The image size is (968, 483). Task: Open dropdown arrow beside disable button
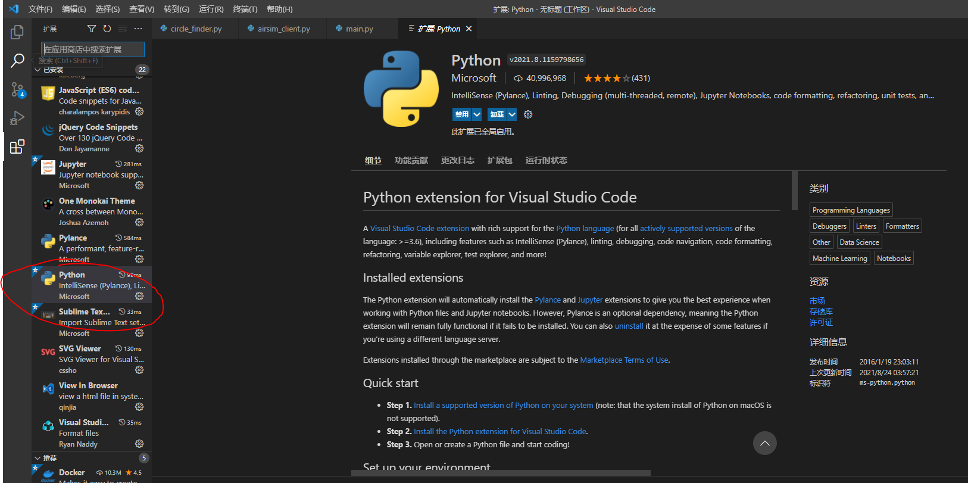pos(477,114)
